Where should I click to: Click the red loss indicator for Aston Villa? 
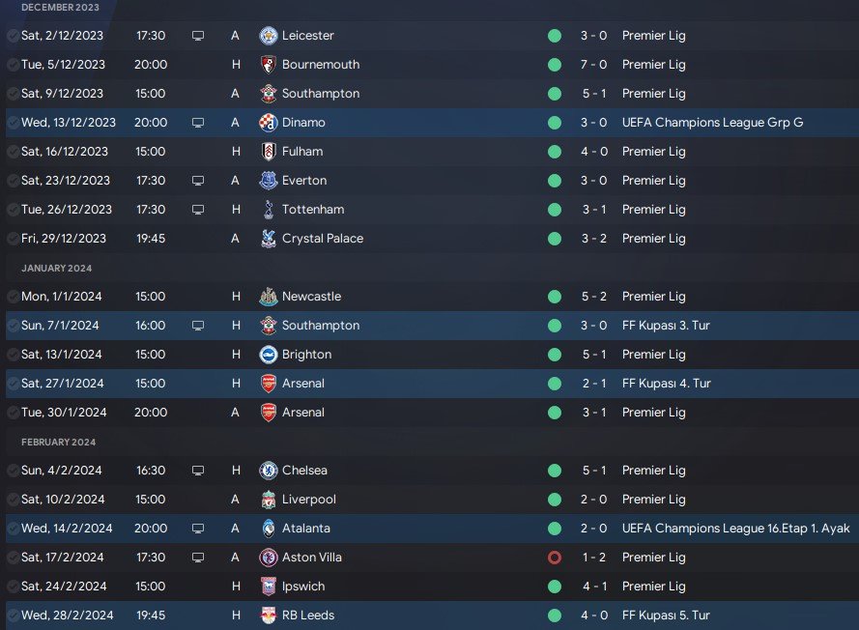pos(555,558)
